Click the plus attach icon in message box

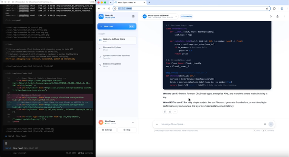coord(157,125)
